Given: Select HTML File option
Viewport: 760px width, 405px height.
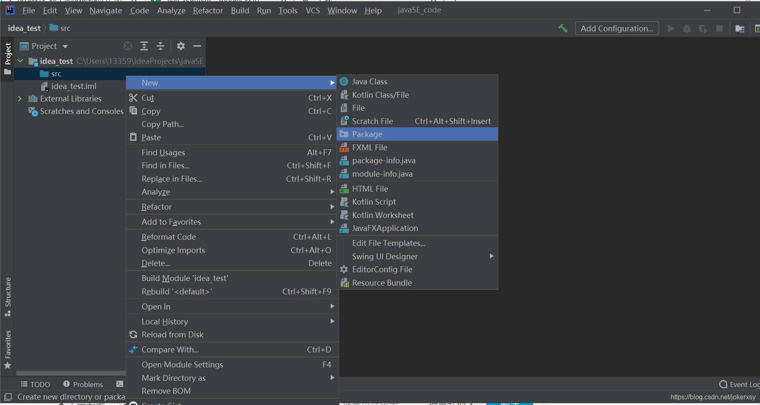Looking at the screenshot, I should [x=417, y=189].
